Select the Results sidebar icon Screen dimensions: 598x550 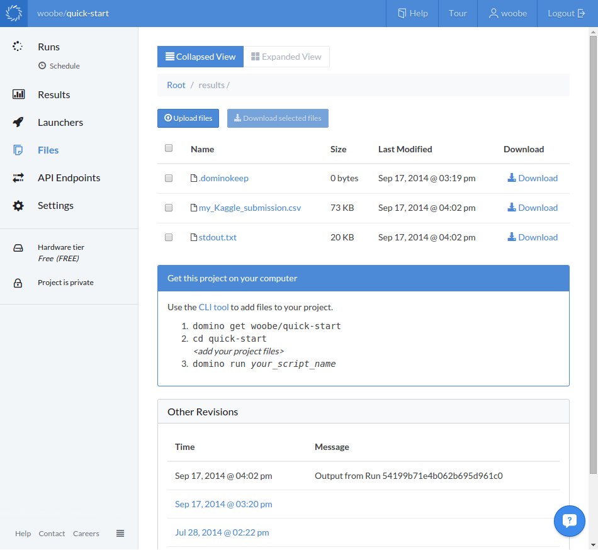[x=18, y=94]
